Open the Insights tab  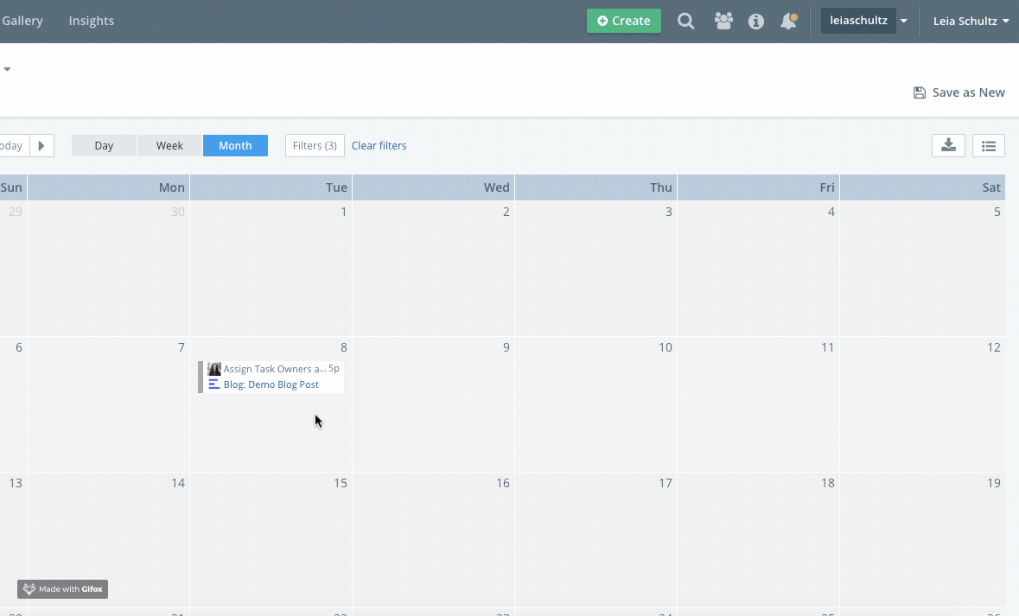click(92, 21)
